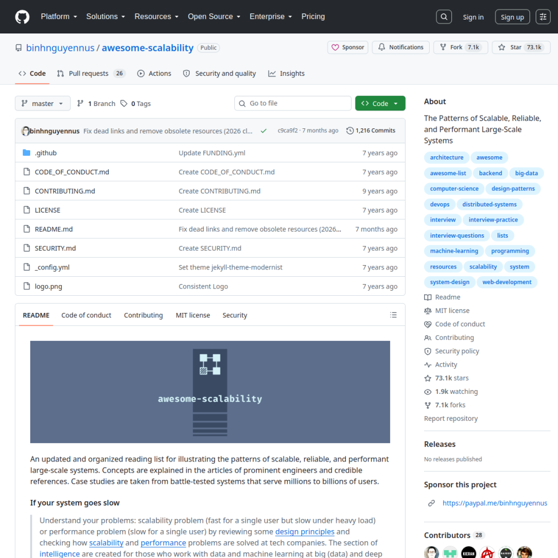The image size is (558, 558).
Task: Click the link icon beside paypal URL
Action: coord(431,503)
